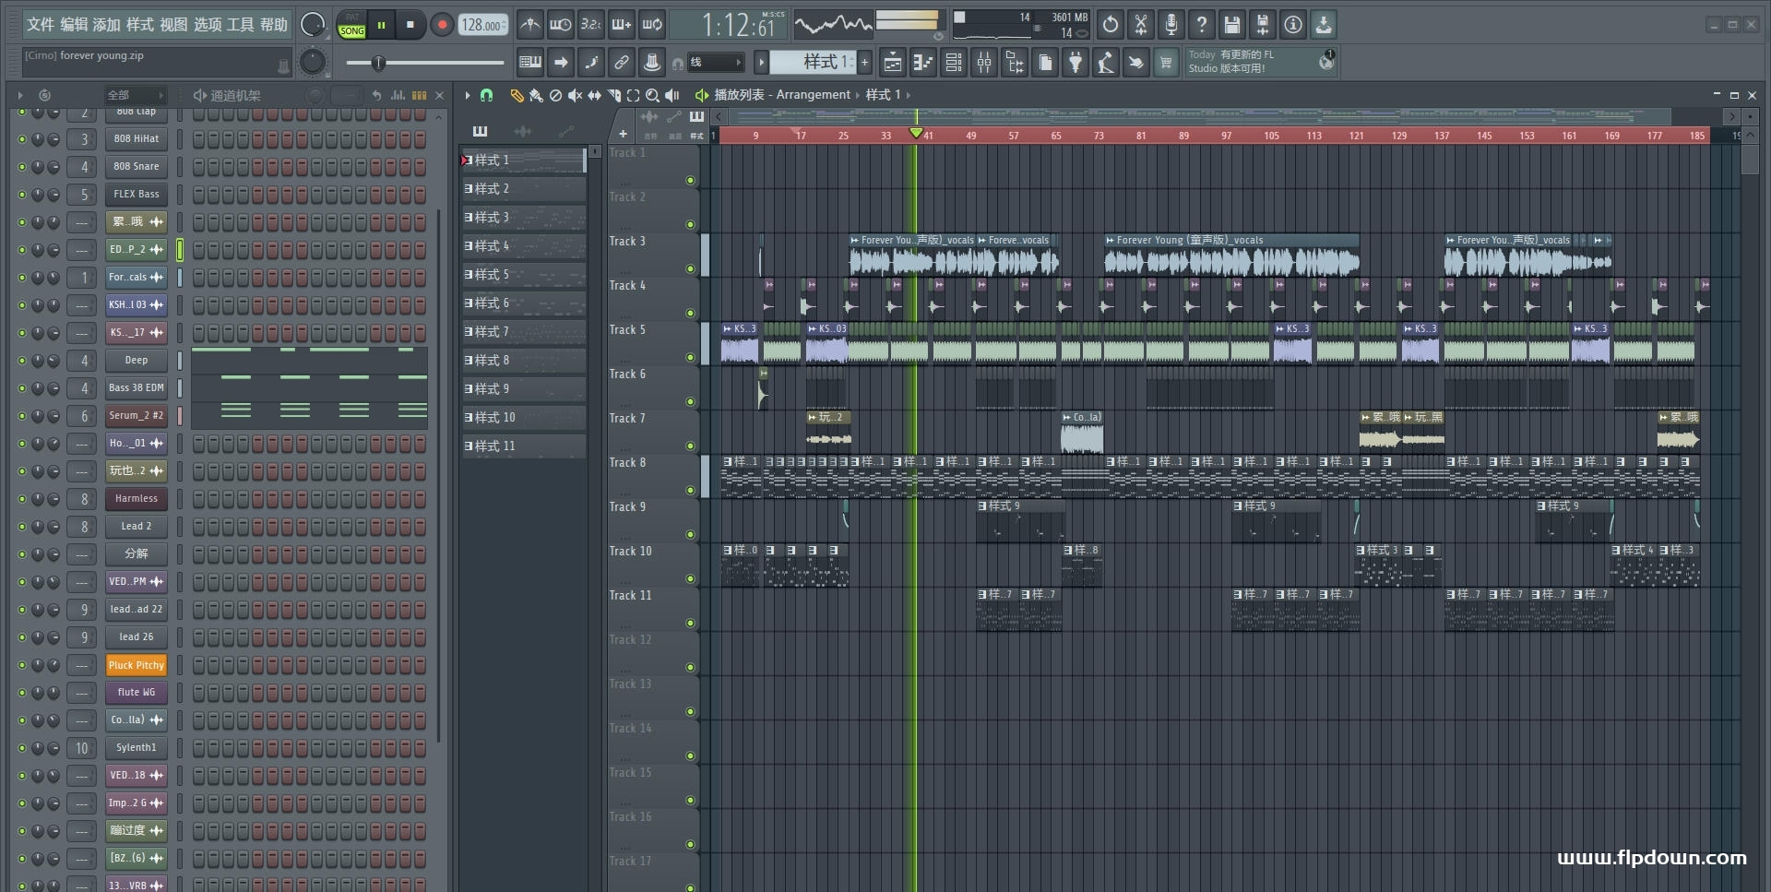Open the 样式 (Patterns) menu
The image size is (1771, 892).
(140, 25)
